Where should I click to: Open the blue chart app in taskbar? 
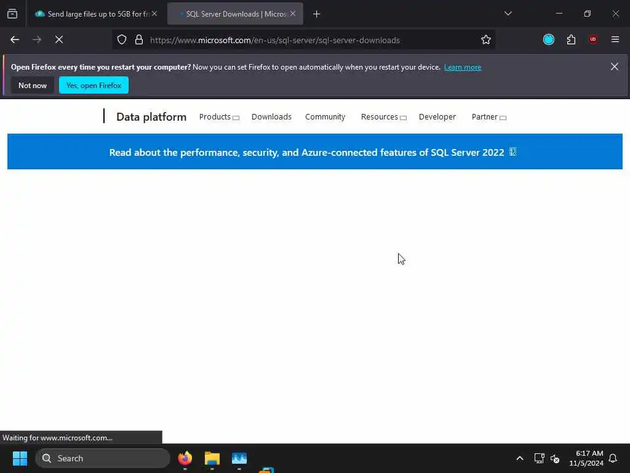click(239, 458)
